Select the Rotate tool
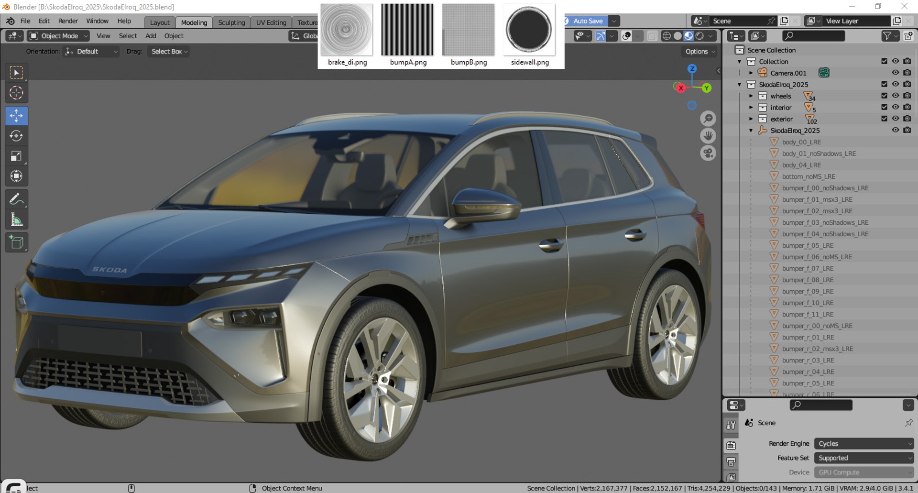 coord(16,136)
